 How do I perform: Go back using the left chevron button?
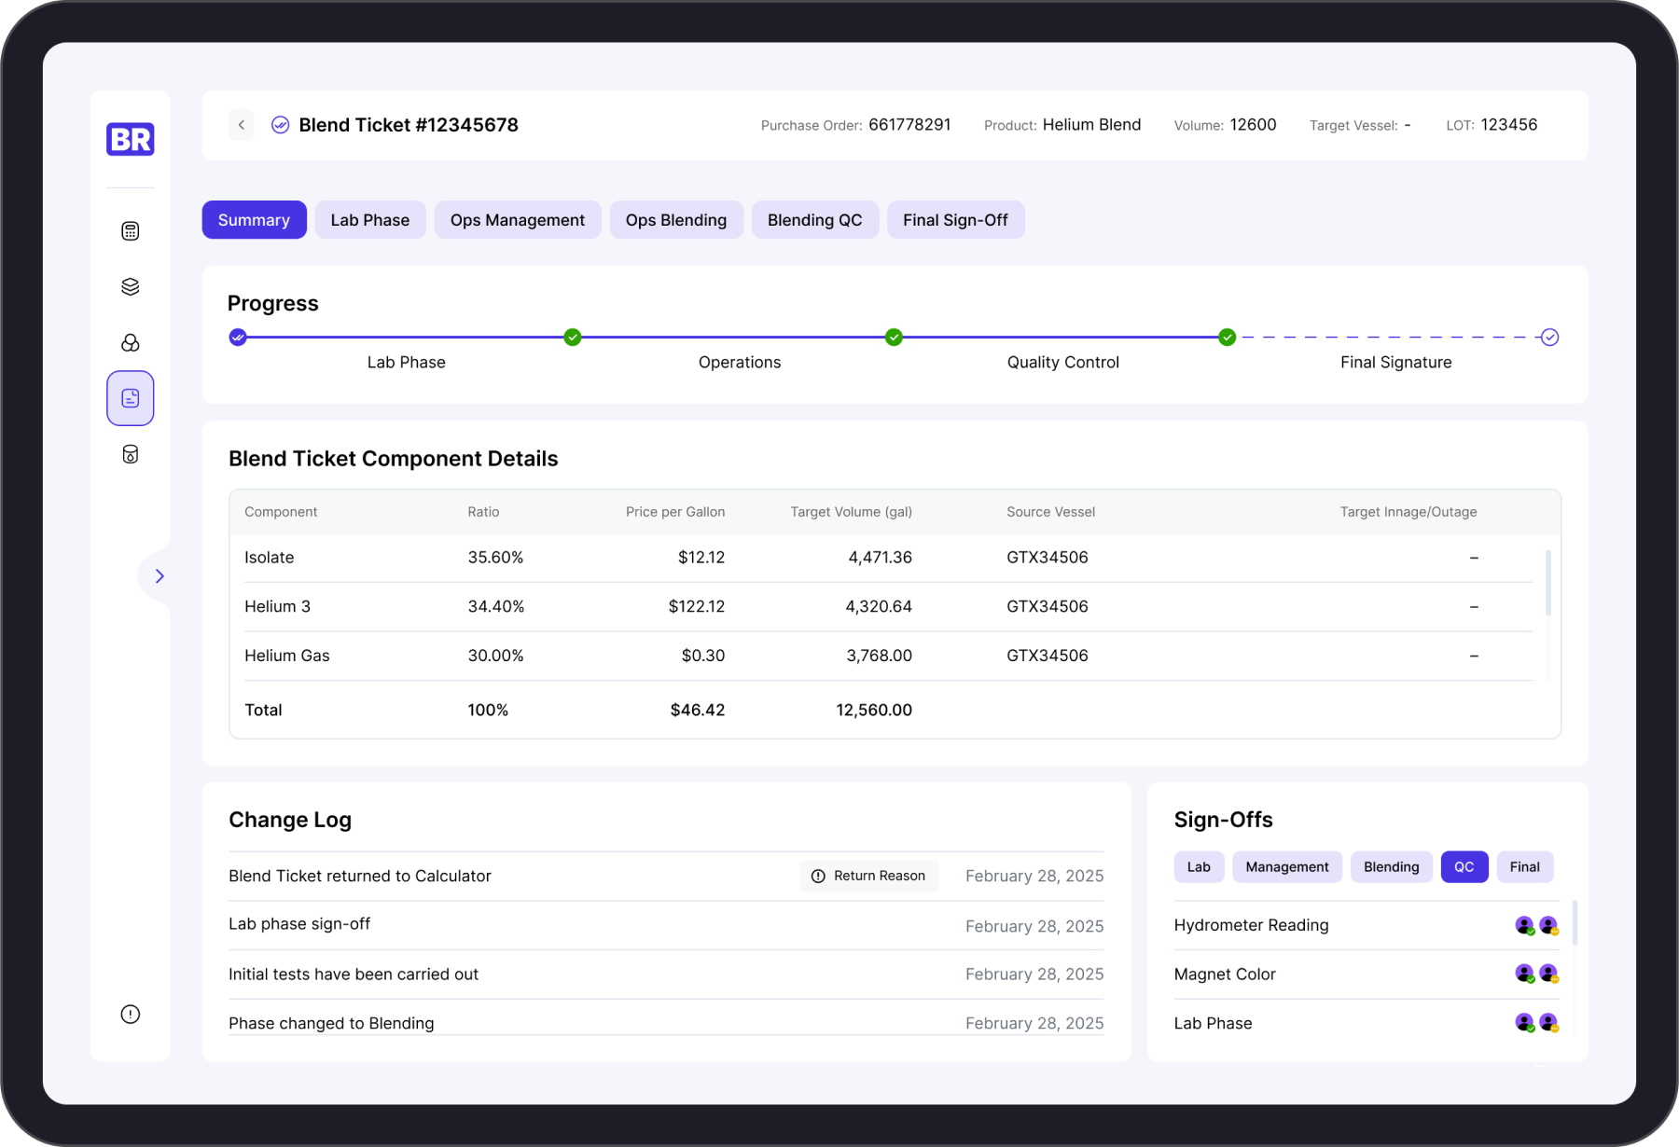pos(242,125)
